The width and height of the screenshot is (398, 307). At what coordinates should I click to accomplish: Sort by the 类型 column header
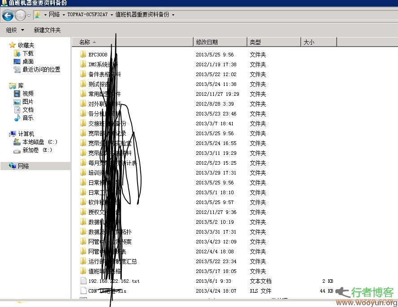(274, 42)
